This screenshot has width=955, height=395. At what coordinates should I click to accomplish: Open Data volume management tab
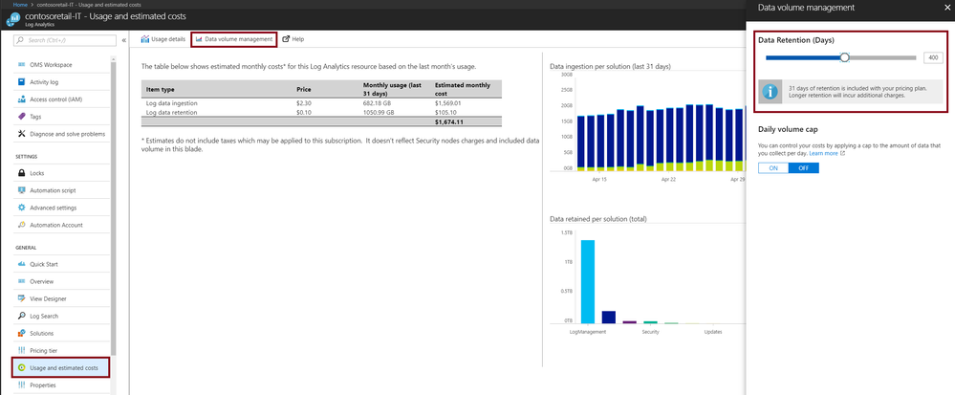[x=234, y=39]
